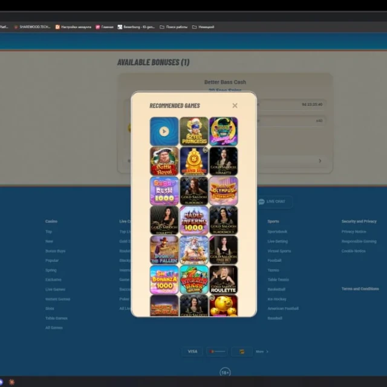
Task: Launch the Gates of Olympus Zeus tile
Action: 194,250
